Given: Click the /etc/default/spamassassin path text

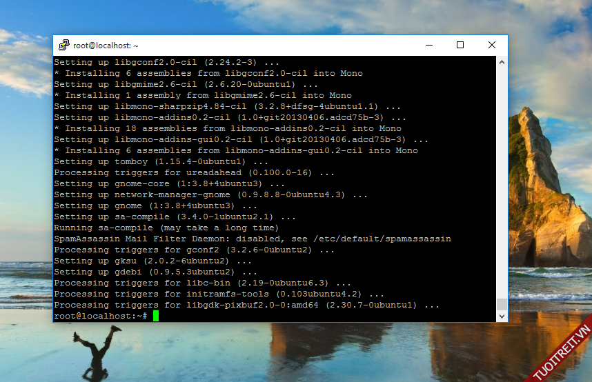Looking at the screenshot, I should (x=382, y=239).
